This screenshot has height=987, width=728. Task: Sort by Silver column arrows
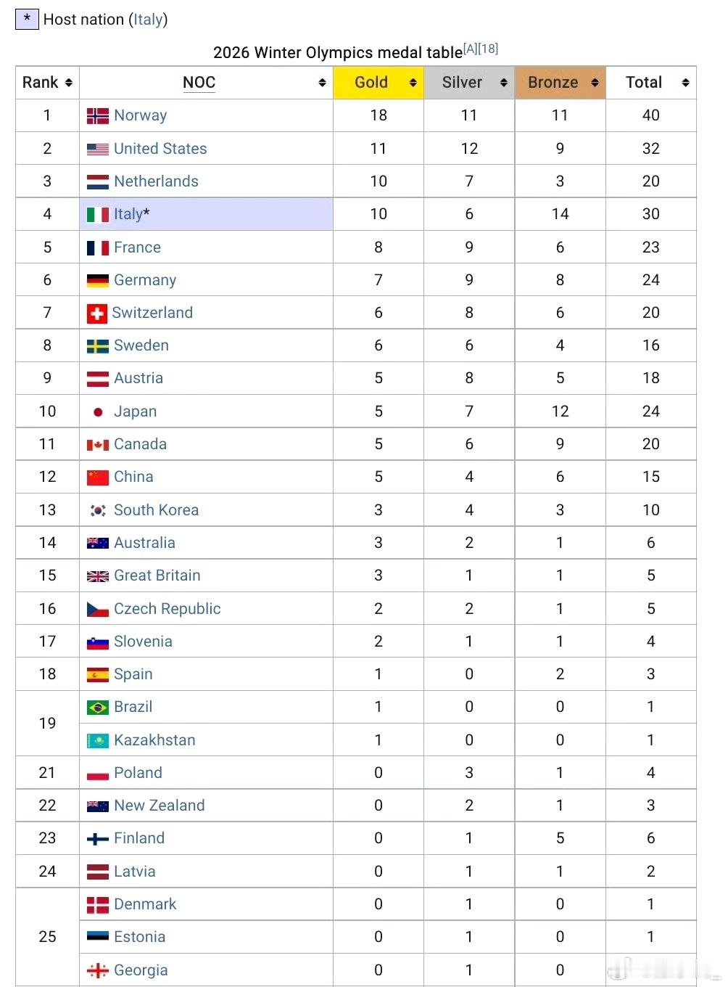(x=504, y=83)
